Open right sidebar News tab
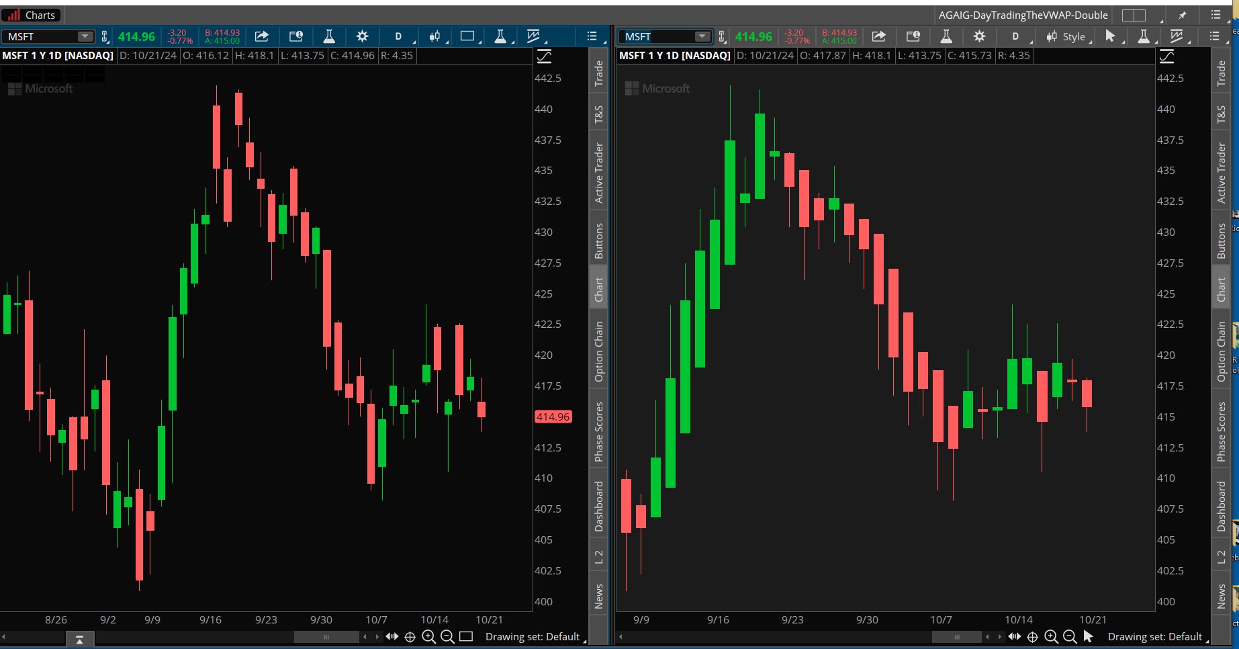The width and height of the screenshot is (1239, 649). pos(1221,596)
